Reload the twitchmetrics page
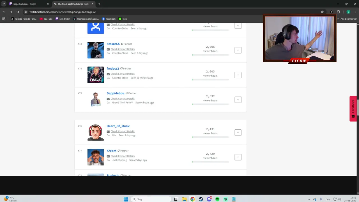Viewport: 359px width, 202px height. tap(18, 12)
